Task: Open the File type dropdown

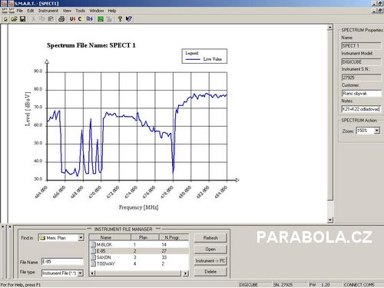Action: (81, 273)
